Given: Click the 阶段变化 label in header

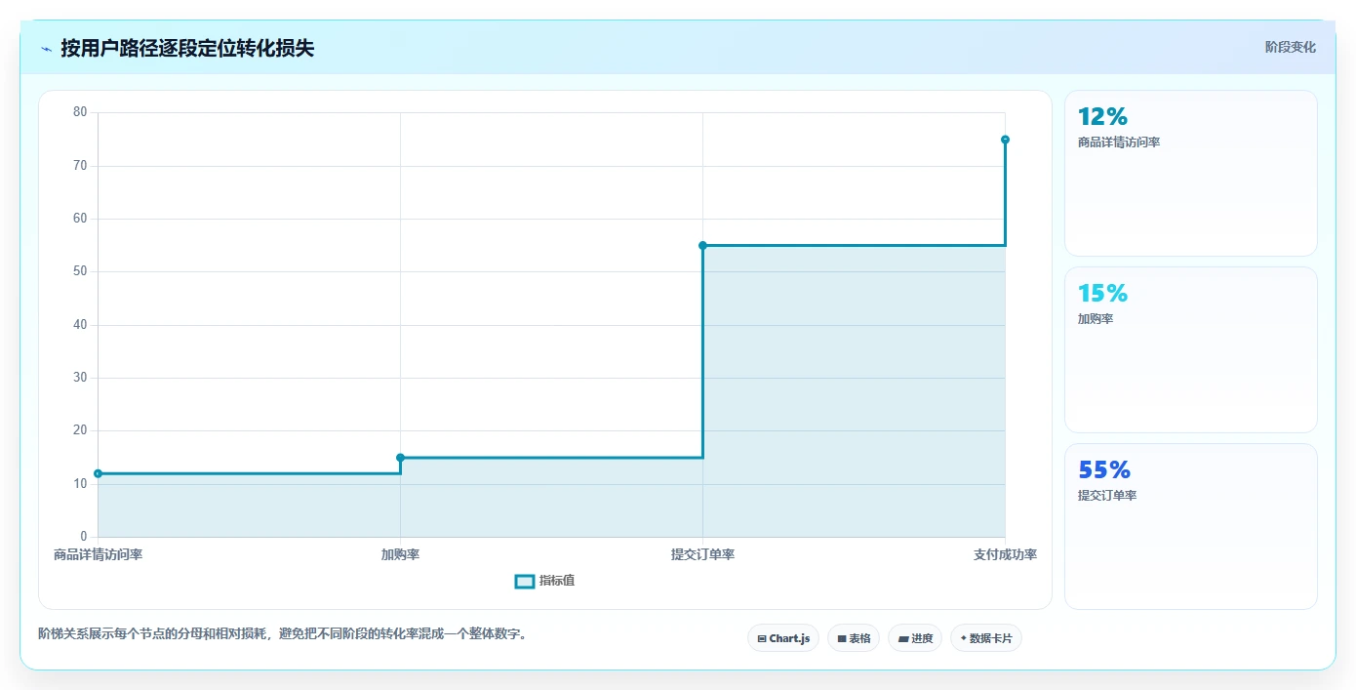Looking at the screenshot, I should click(x=1291, y=47).
